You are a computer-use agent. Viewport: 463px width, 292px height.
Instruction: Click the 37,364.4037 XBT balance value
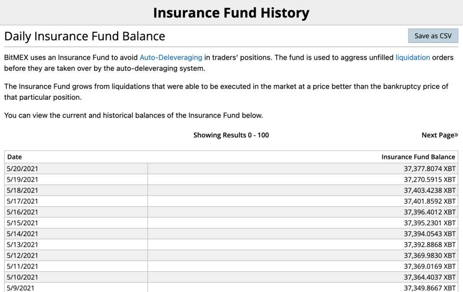(x=429, y=277)
